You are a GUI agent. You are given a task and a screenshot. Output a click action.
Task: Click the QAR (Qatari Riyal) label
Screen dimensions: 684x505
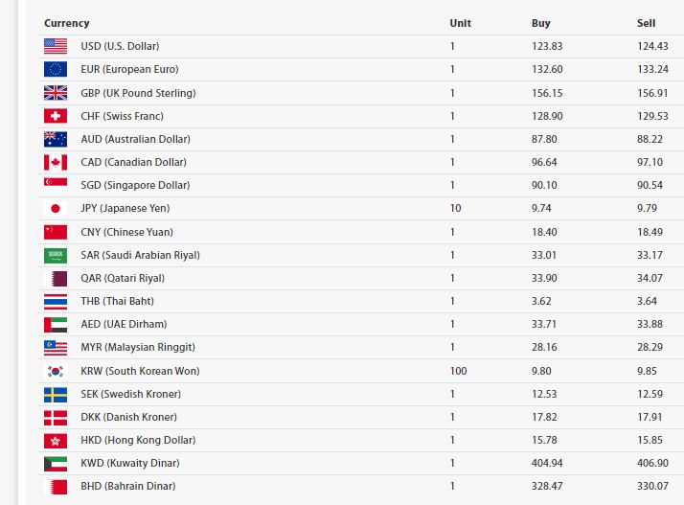click(123, 278)
